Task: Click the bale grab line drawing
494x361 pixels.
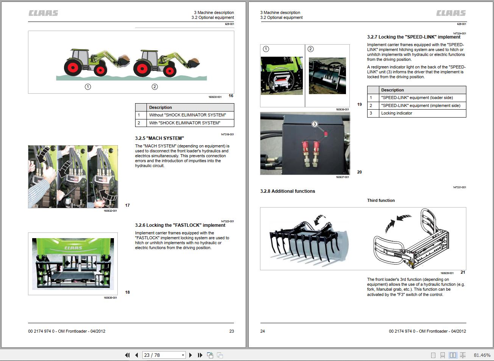Action: click(x=411, y=238)
